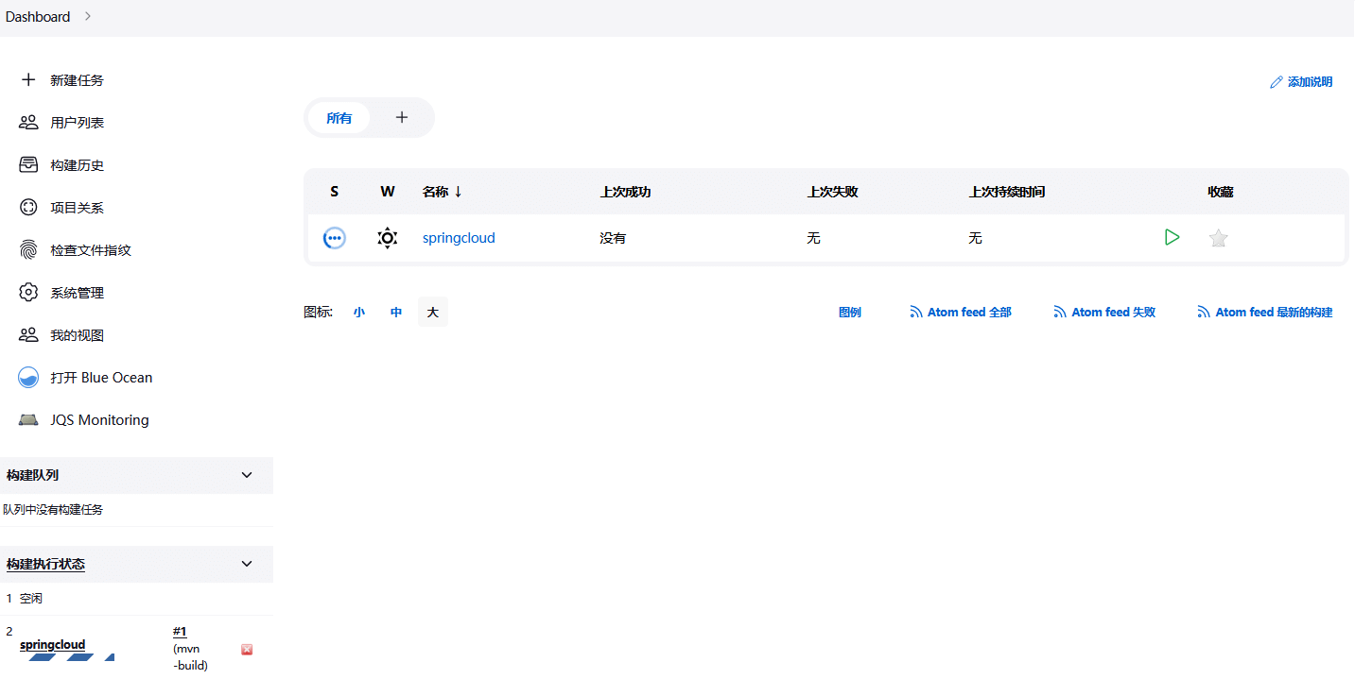Open 检查文件指纹 in the sidebar
This screenshot has height=679, width=1355.
click(x=91, y=250)
